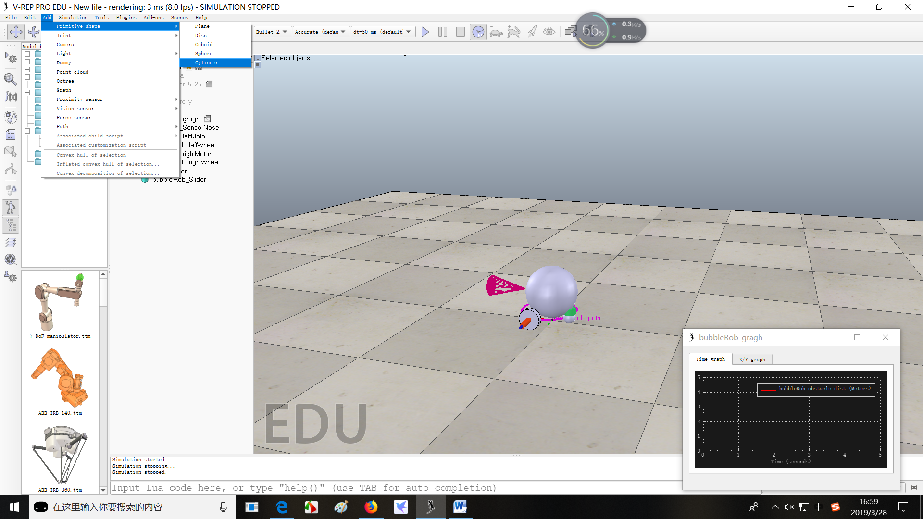Viewport: 923px width, 519px height.
Task: Open the scripts dialog icon
Action: [11, 135]
